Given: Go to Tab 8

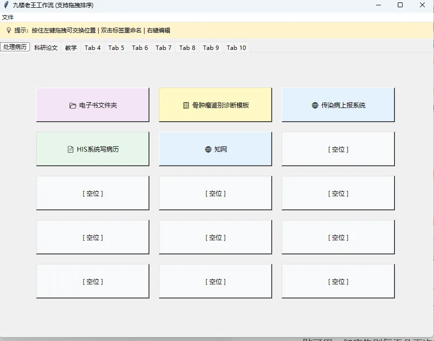Looking at the screenshot, I should 187,48.
